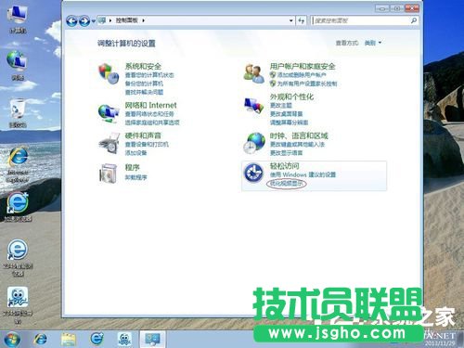Go back with the Back arrow button
The width and height of the screenshot is (464, 348).
coord(71,20)
